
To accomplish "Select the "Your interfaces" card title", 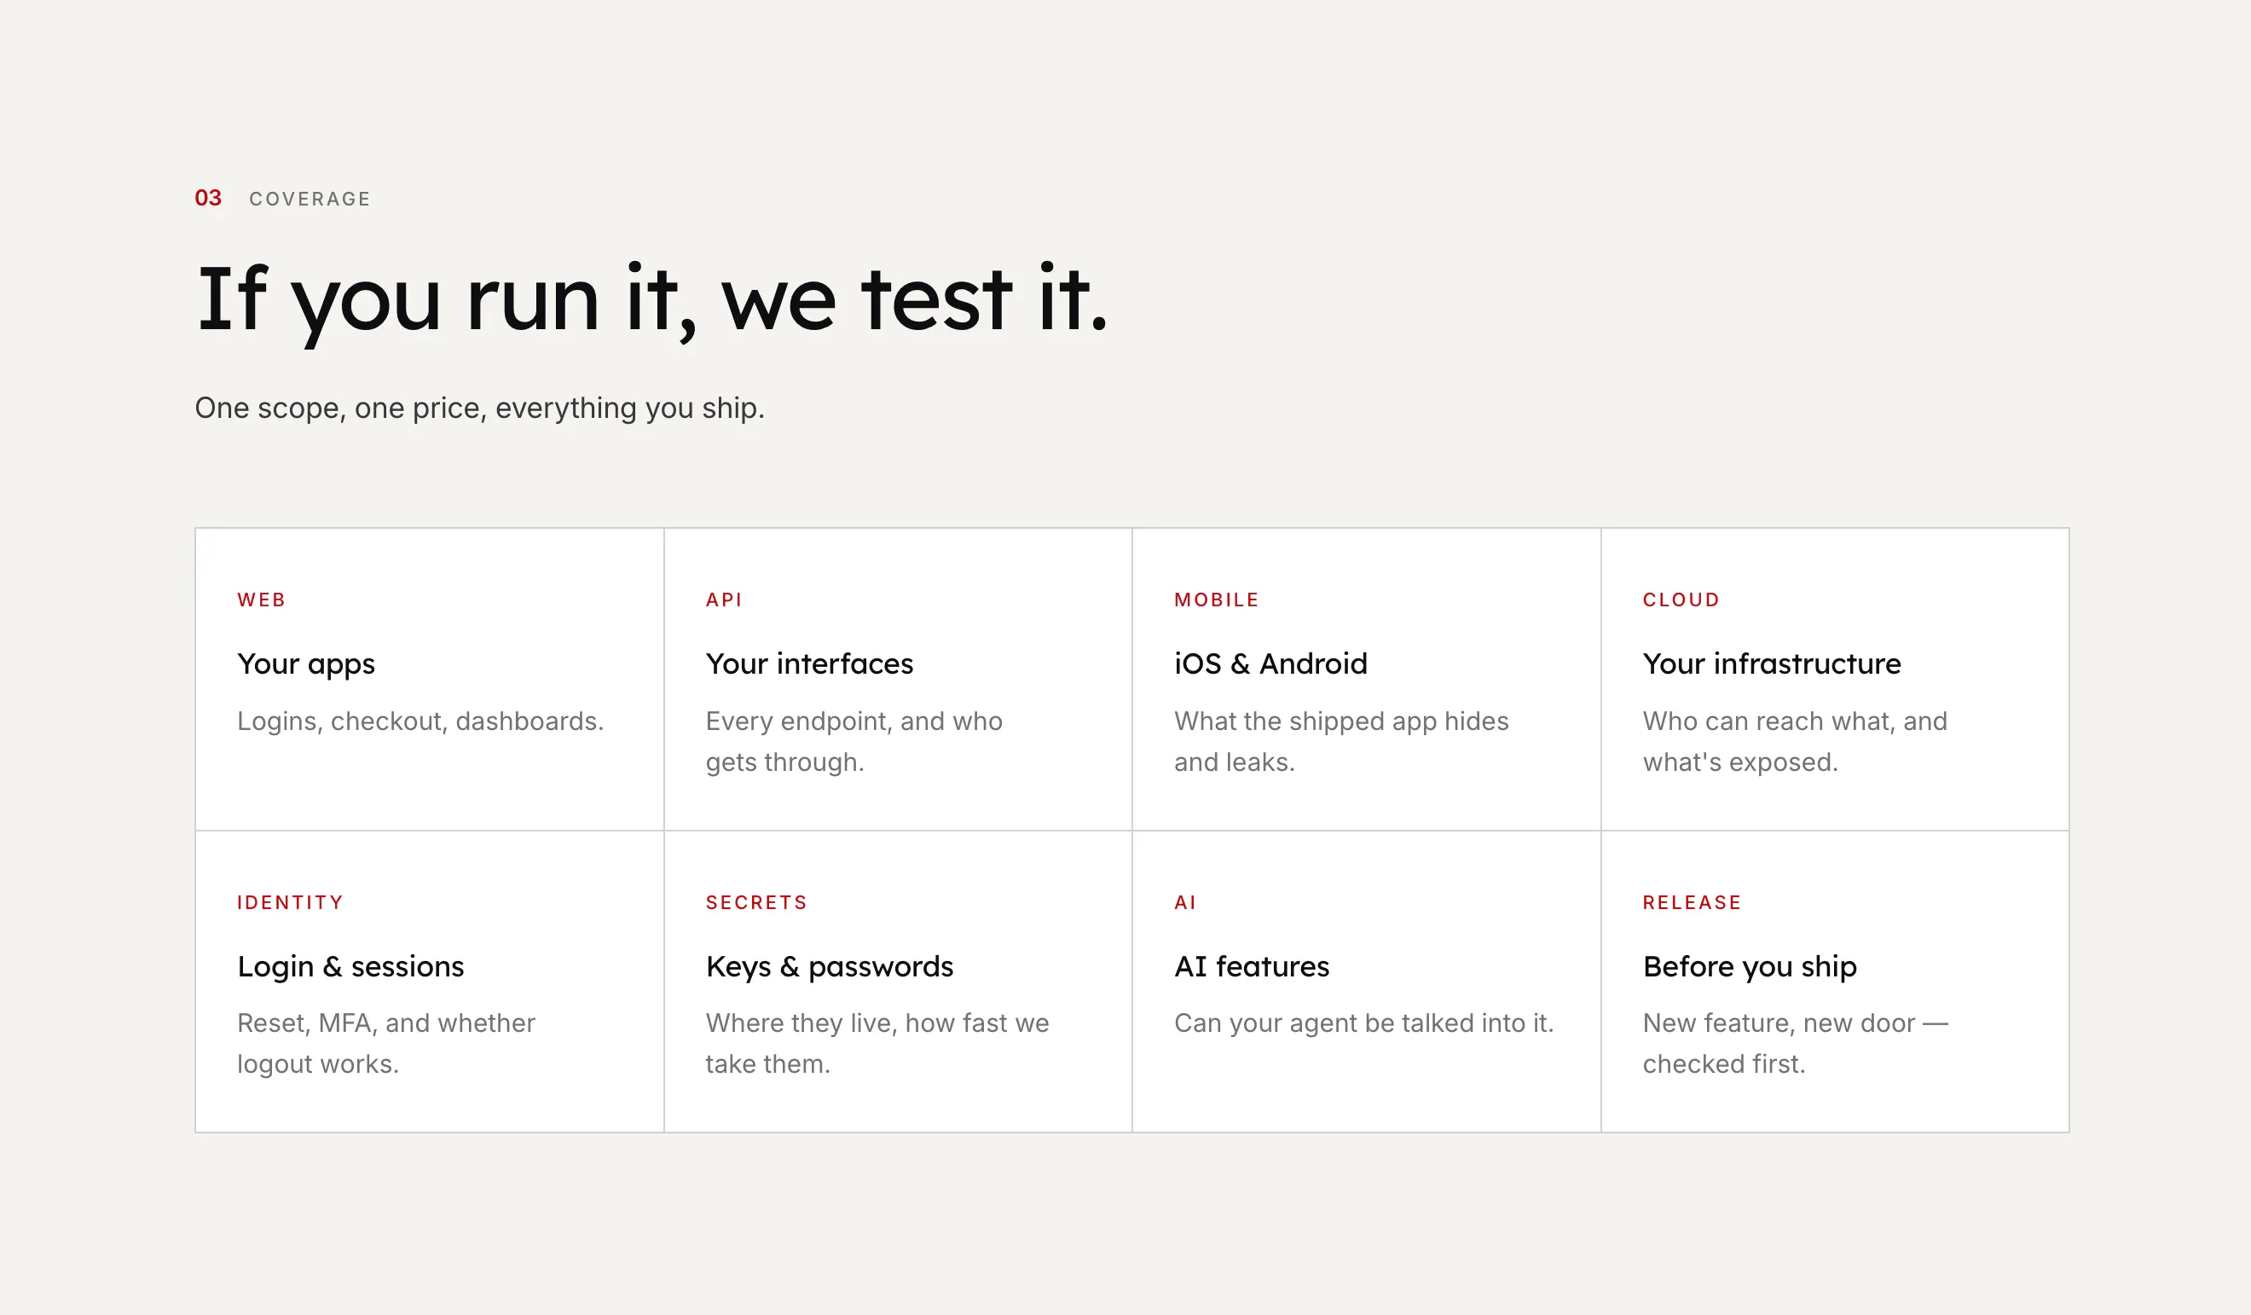I will point(809,663).
